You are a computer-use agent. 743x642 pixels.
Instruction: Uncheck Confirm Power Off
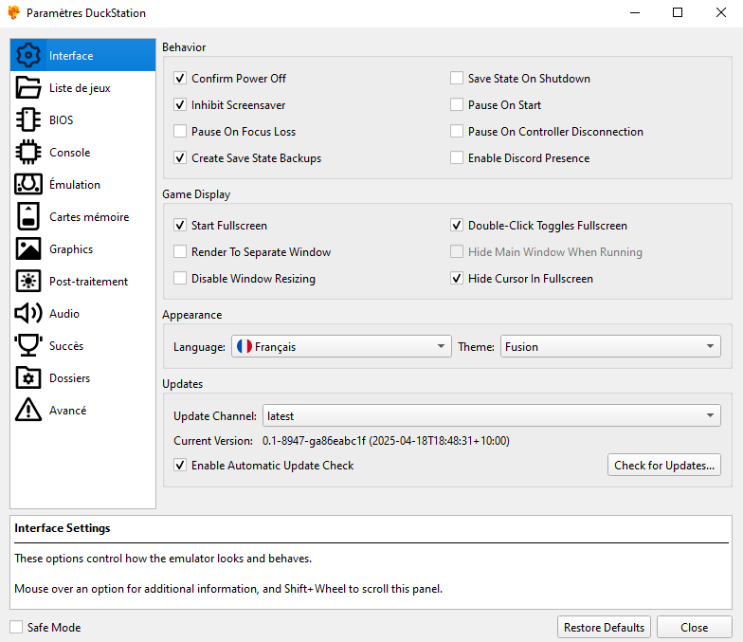coord(180,78)
